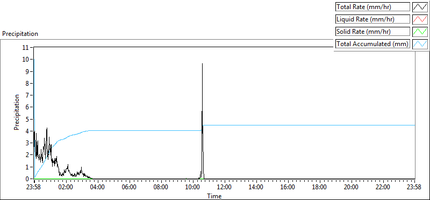Click the Solid Rate green line swatch
This screenshot has height=200, width=430.
[420, 32]
